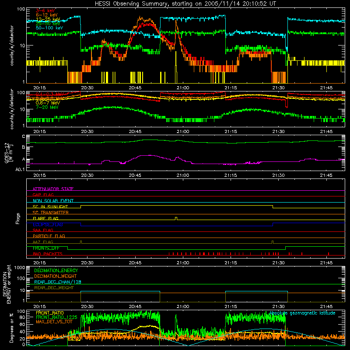350x350 pixels.
Task: Click the 'C' tick label on the GOES axis
Action: tap(24, 136)
